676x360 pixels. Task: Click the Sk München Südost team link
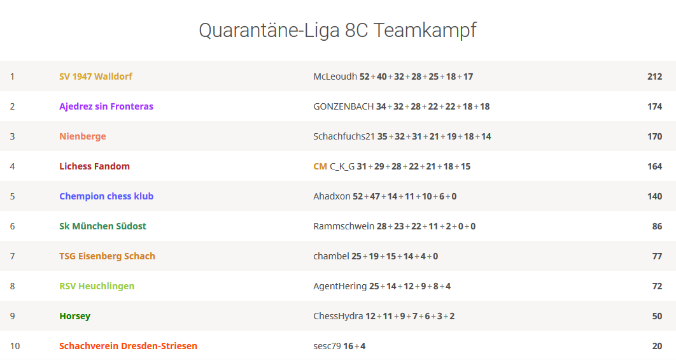[x=102, y=226]
